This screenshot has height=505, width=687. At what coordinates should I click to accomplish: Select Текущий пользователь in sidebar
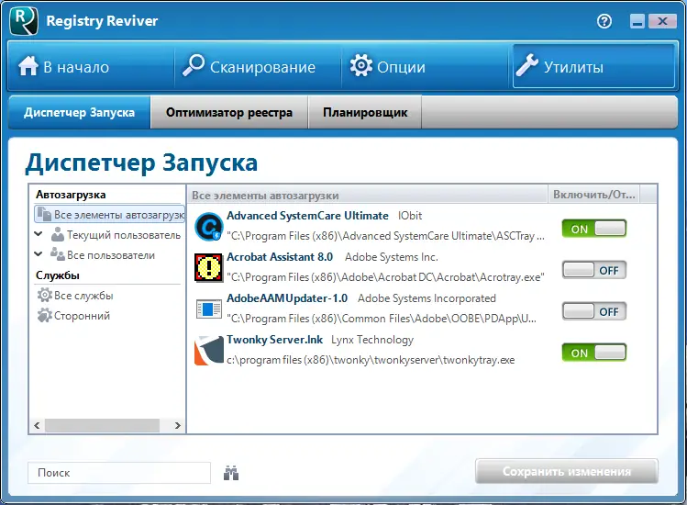[x=116, y=235]
